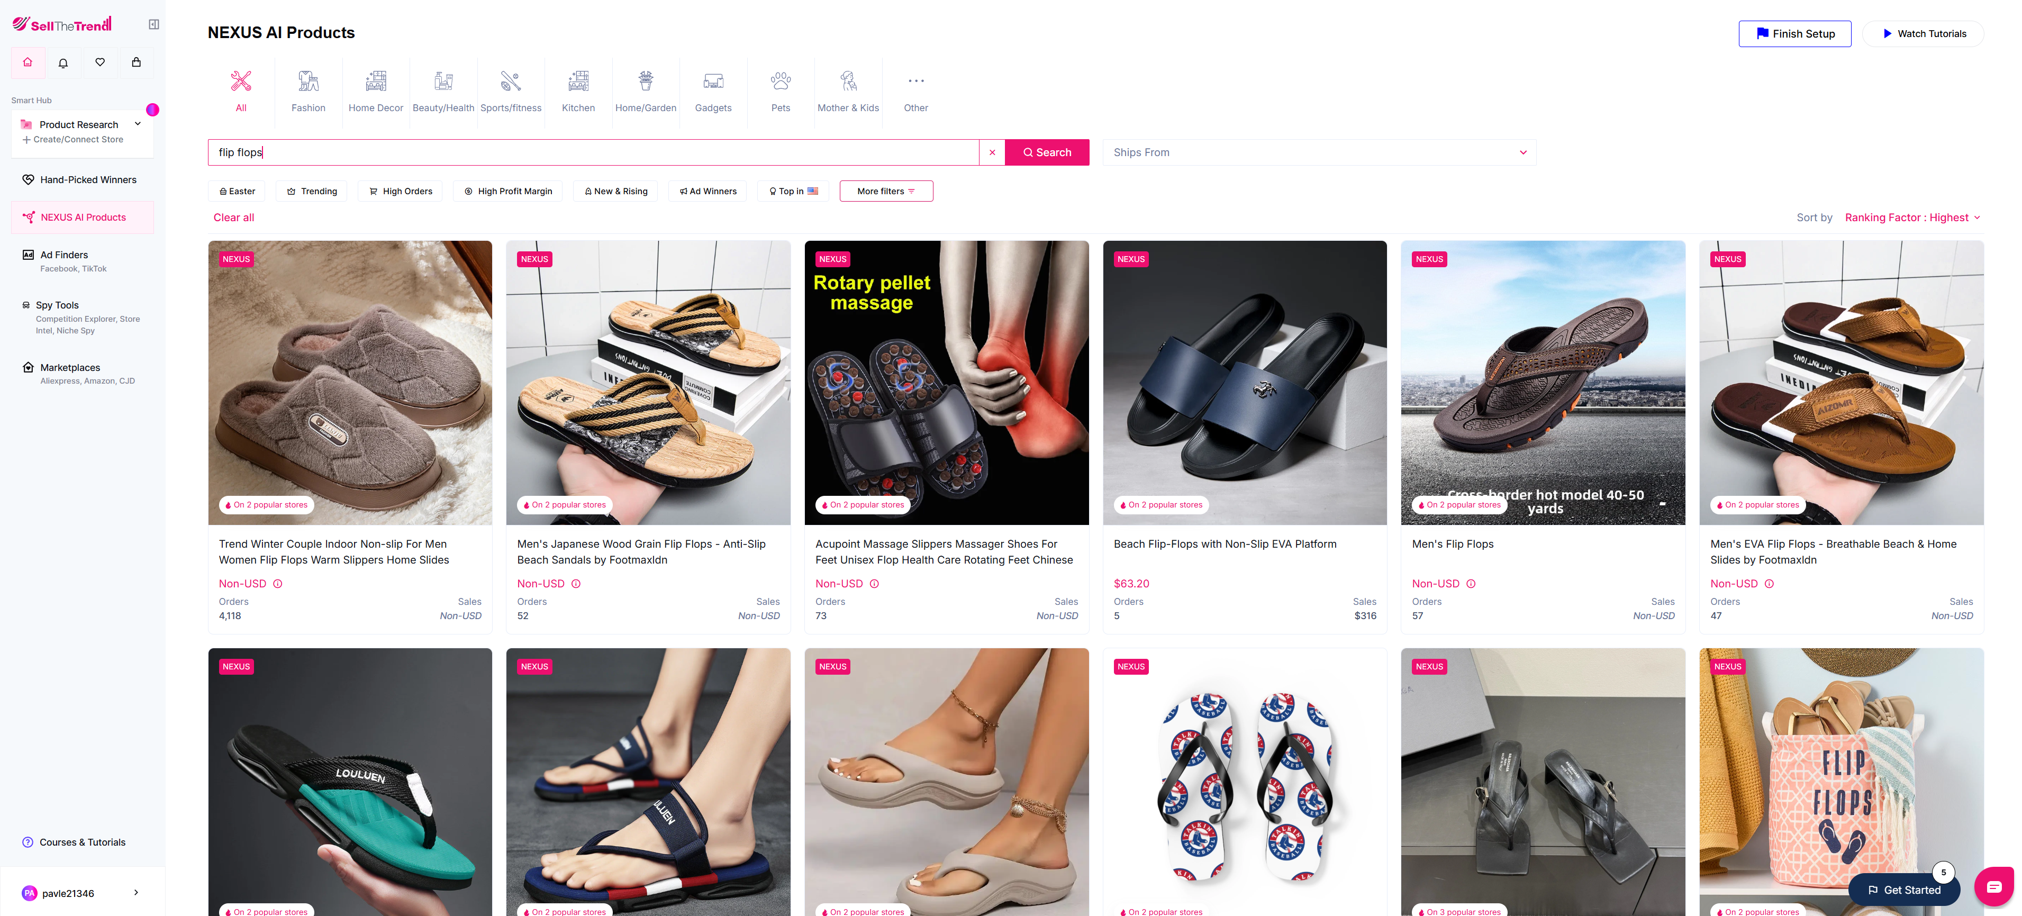Open the Ships From dropdown
The image size is (2022, 916).
click(x=1319, y=151)
